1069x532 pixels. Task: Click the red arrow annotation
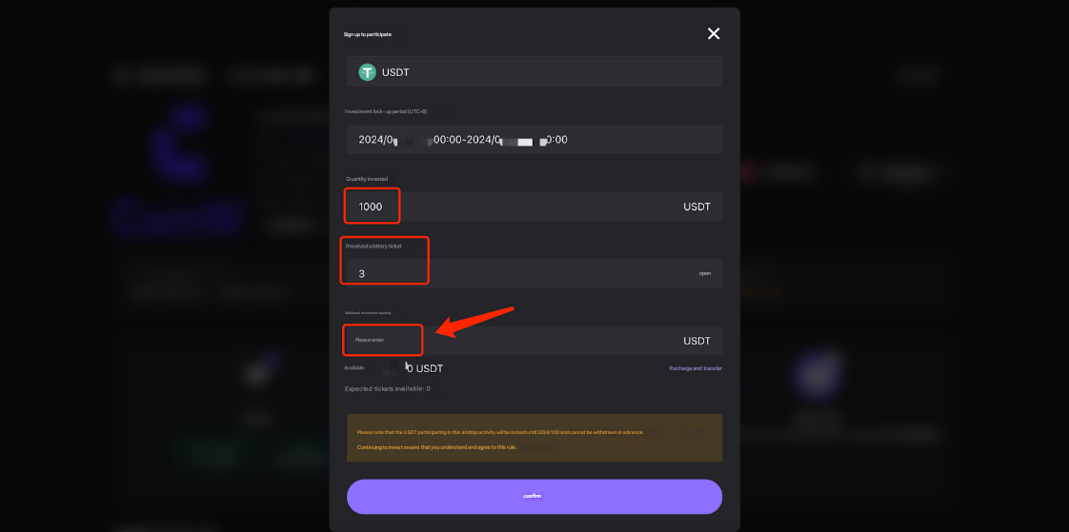474,322
